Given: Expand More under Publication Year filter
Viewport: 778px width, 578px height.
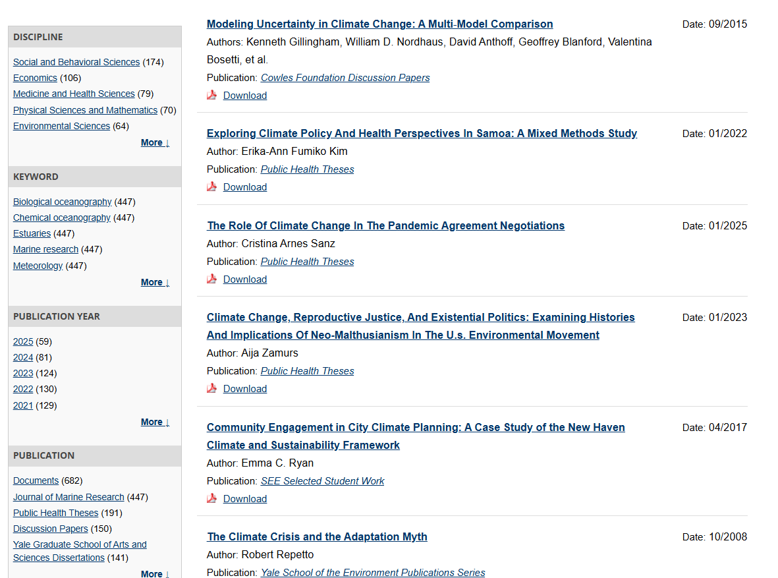Looking at the screenshot, I should click(155, 422).
